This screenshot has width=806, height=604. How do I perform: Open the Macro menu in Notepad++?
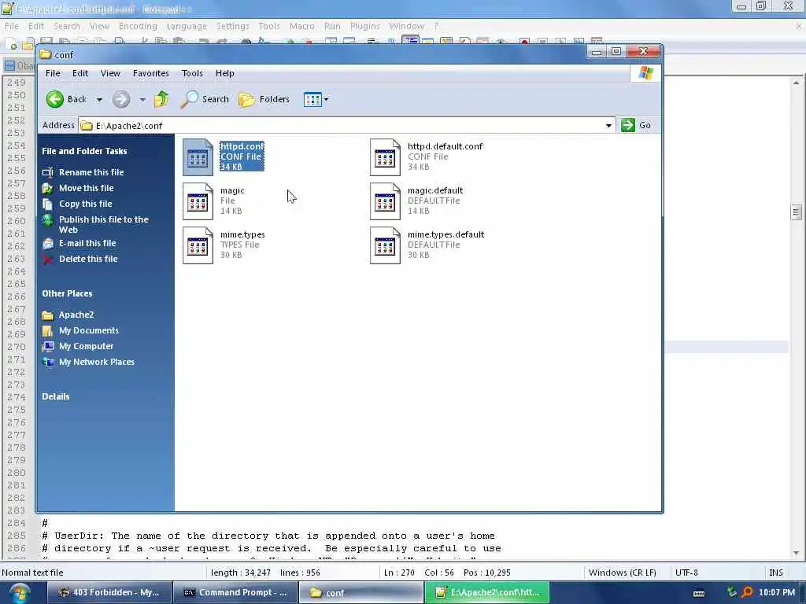tap(301, 26)
